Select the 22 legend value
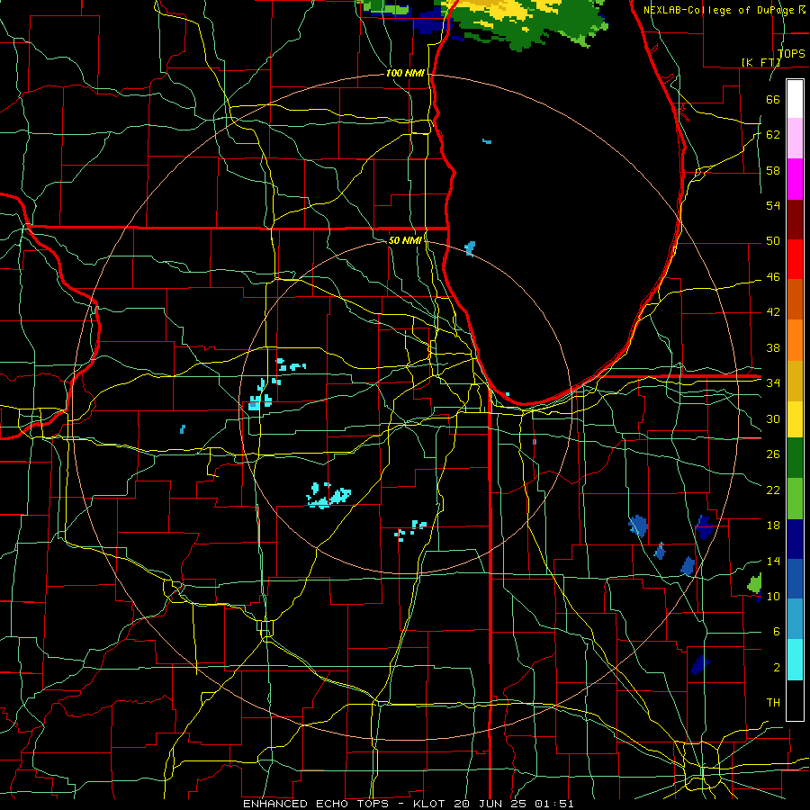This screenshot has height=810, width=810. (773, 490)
